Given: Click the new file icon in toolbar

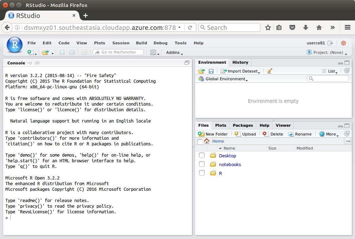Looking at the screenshot, I should pyautogui.click(x=31, y=52).
